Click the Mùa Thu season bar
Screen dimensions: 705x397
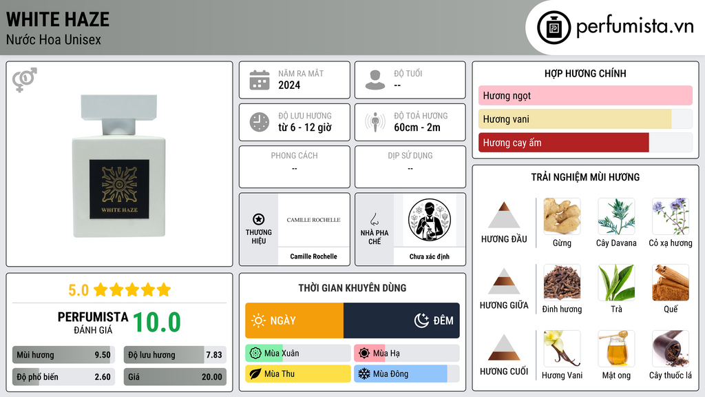pyautogui.click(x=297, y=374)
